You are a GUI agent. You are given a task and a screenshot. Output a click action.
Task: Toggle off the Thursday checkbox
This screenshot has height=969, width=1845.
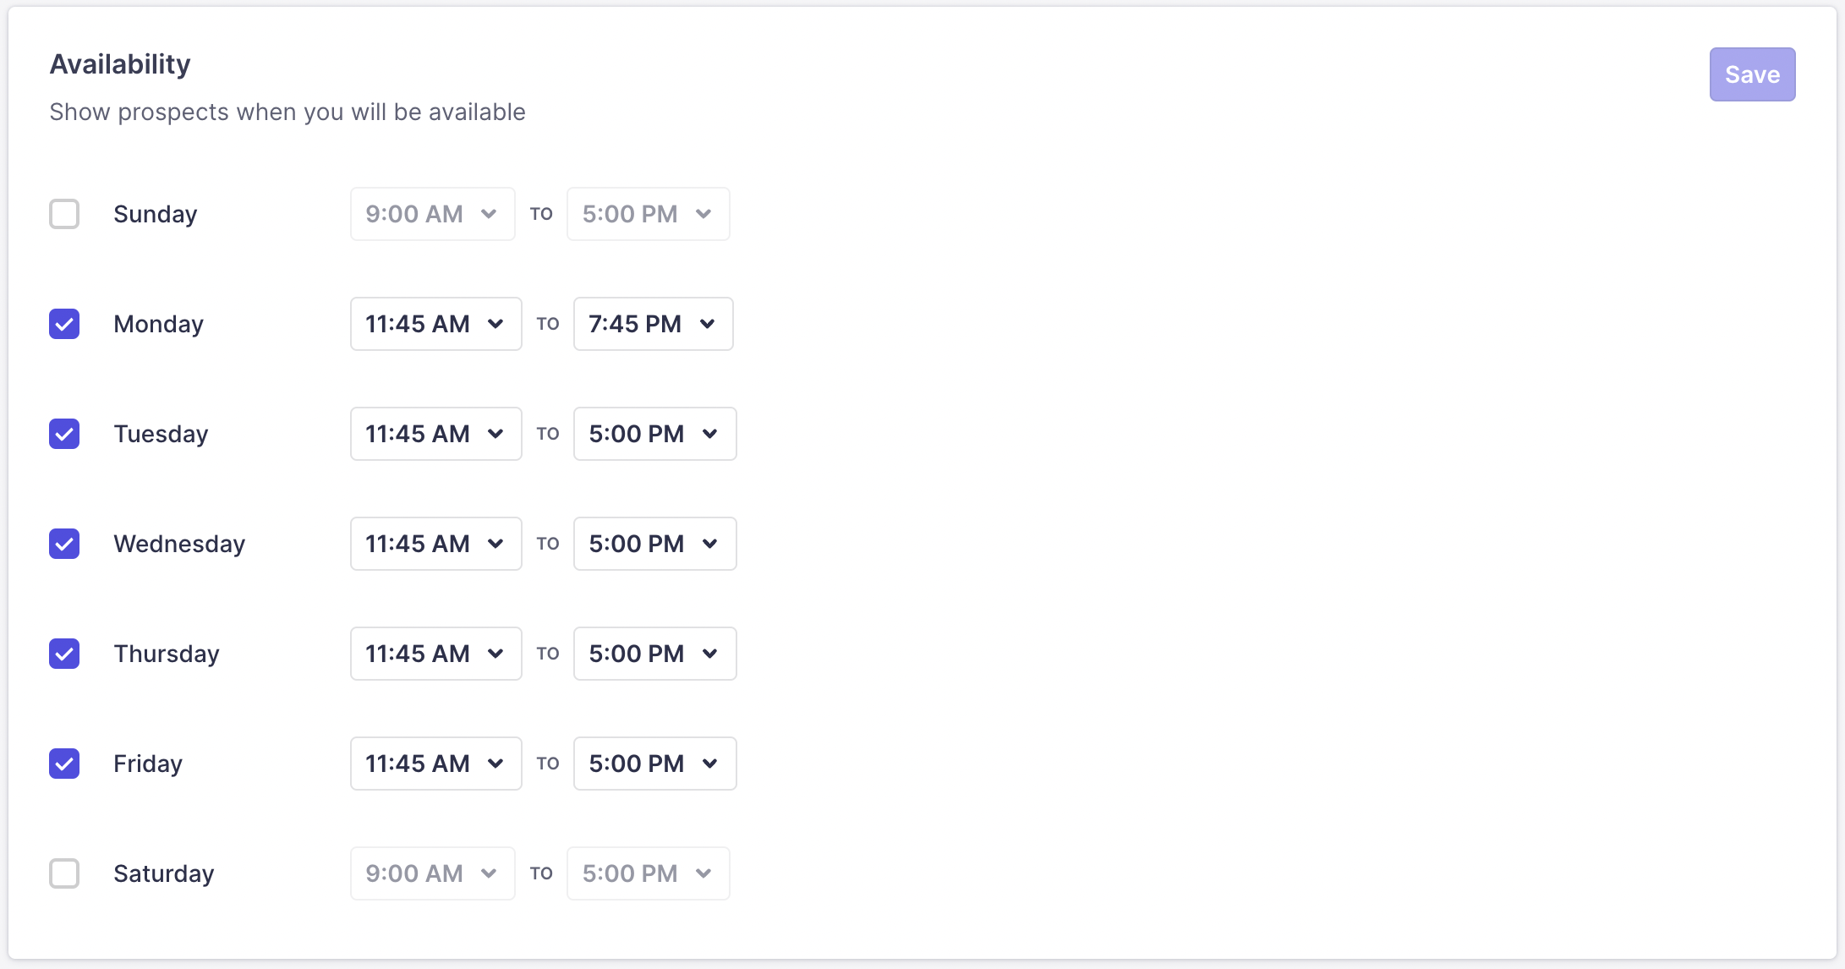coord(64,654)
